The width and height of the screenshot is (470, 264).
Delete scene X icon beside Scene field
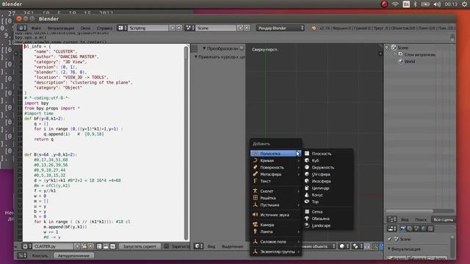coord(247,28)
